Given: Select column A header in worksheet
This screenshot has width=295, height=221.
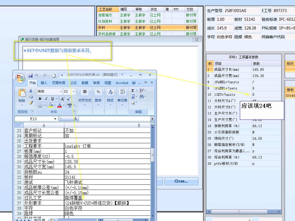Looking at the screenshot, I should point(44,125).
